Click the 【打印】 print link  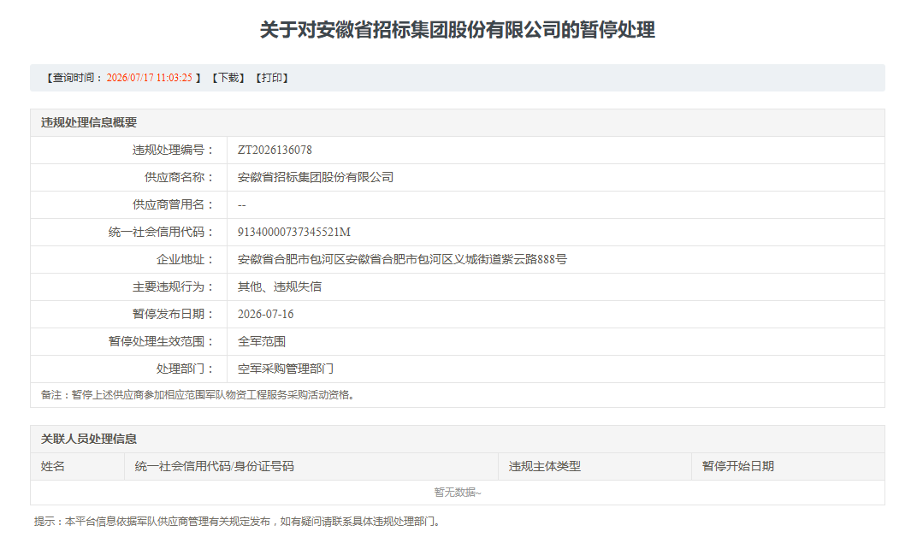[271, 78]
